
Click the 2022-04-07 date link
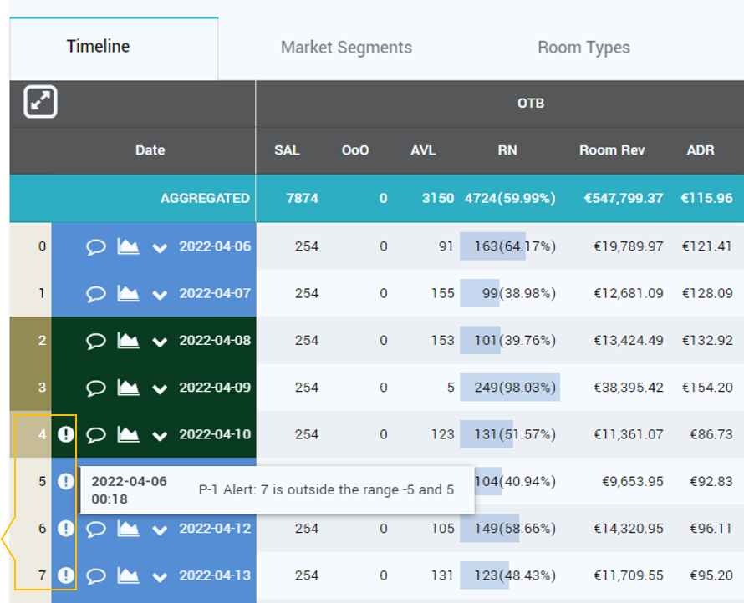click(215, 293)
